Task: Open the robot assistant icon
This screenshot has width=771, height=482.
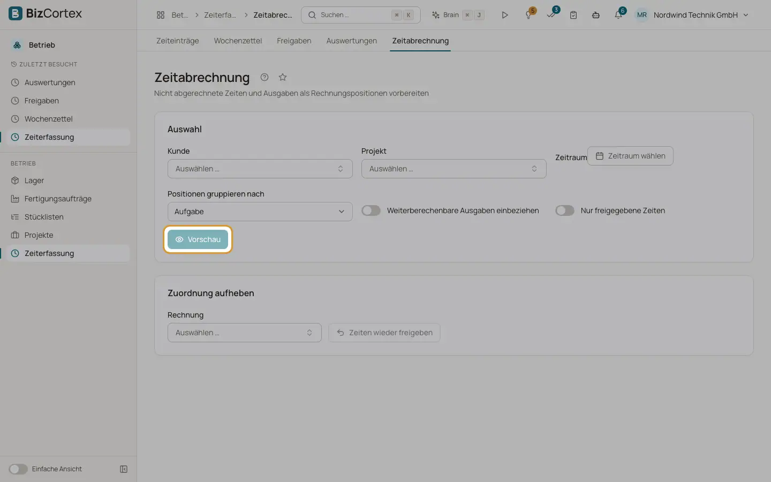Action: coord(596,15)
